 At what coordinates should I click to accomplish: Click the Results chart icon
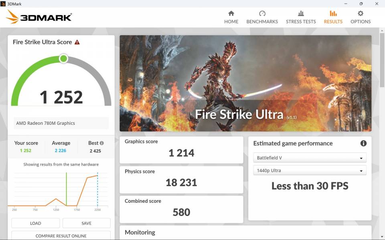pos(333,13)
